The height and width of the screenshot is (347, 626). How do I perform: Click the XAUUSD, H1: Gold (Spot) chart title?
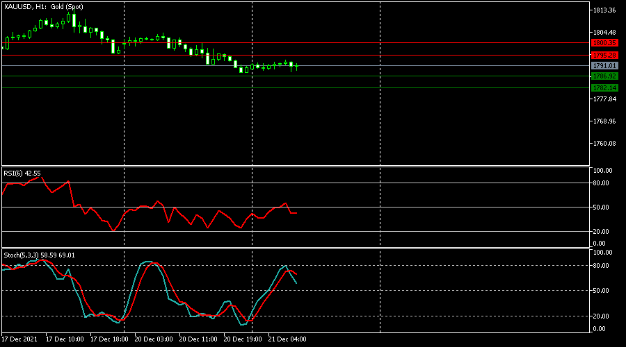(44, 7)
